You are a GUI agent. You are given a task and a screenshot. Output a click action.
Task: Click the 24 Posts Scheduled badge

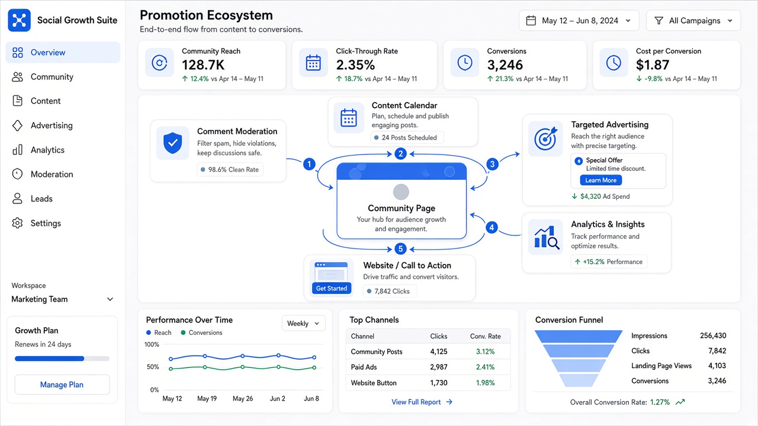coord(407,138)
